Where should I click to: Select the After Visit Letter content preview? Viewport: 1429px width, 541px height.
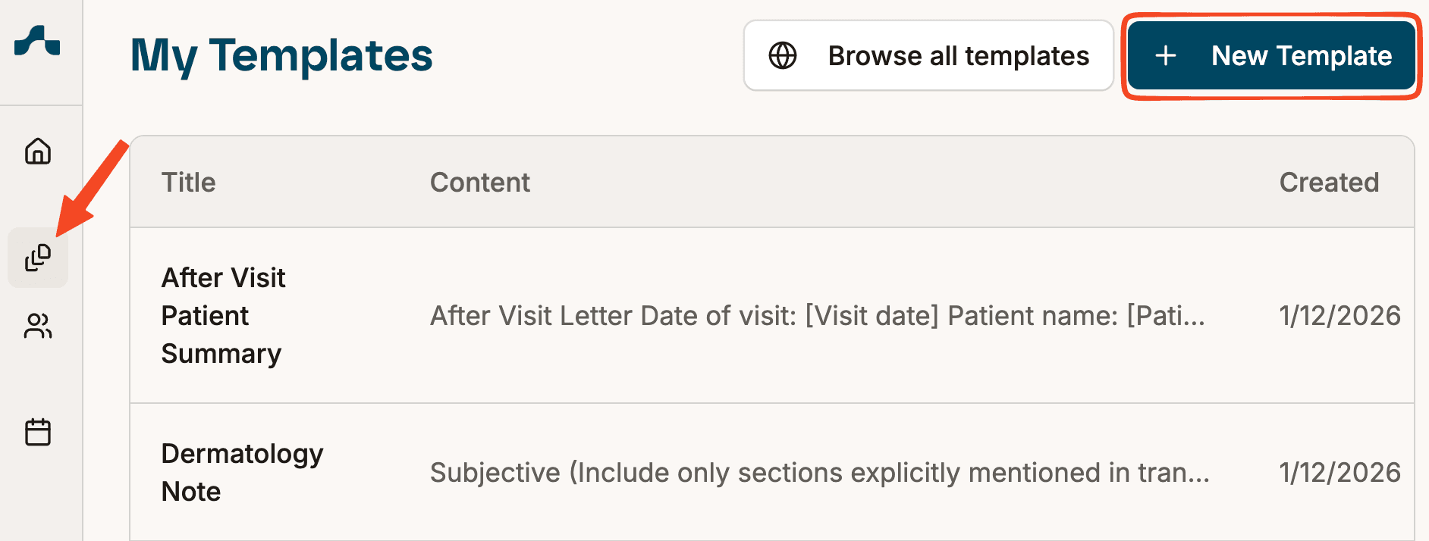coord(817,315)
